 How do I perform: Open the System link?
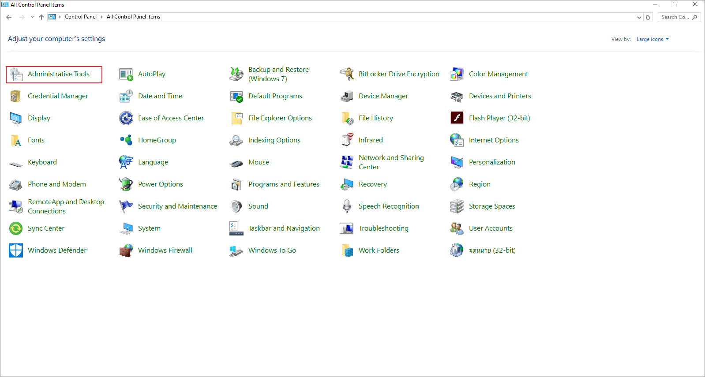click(149, 228)
